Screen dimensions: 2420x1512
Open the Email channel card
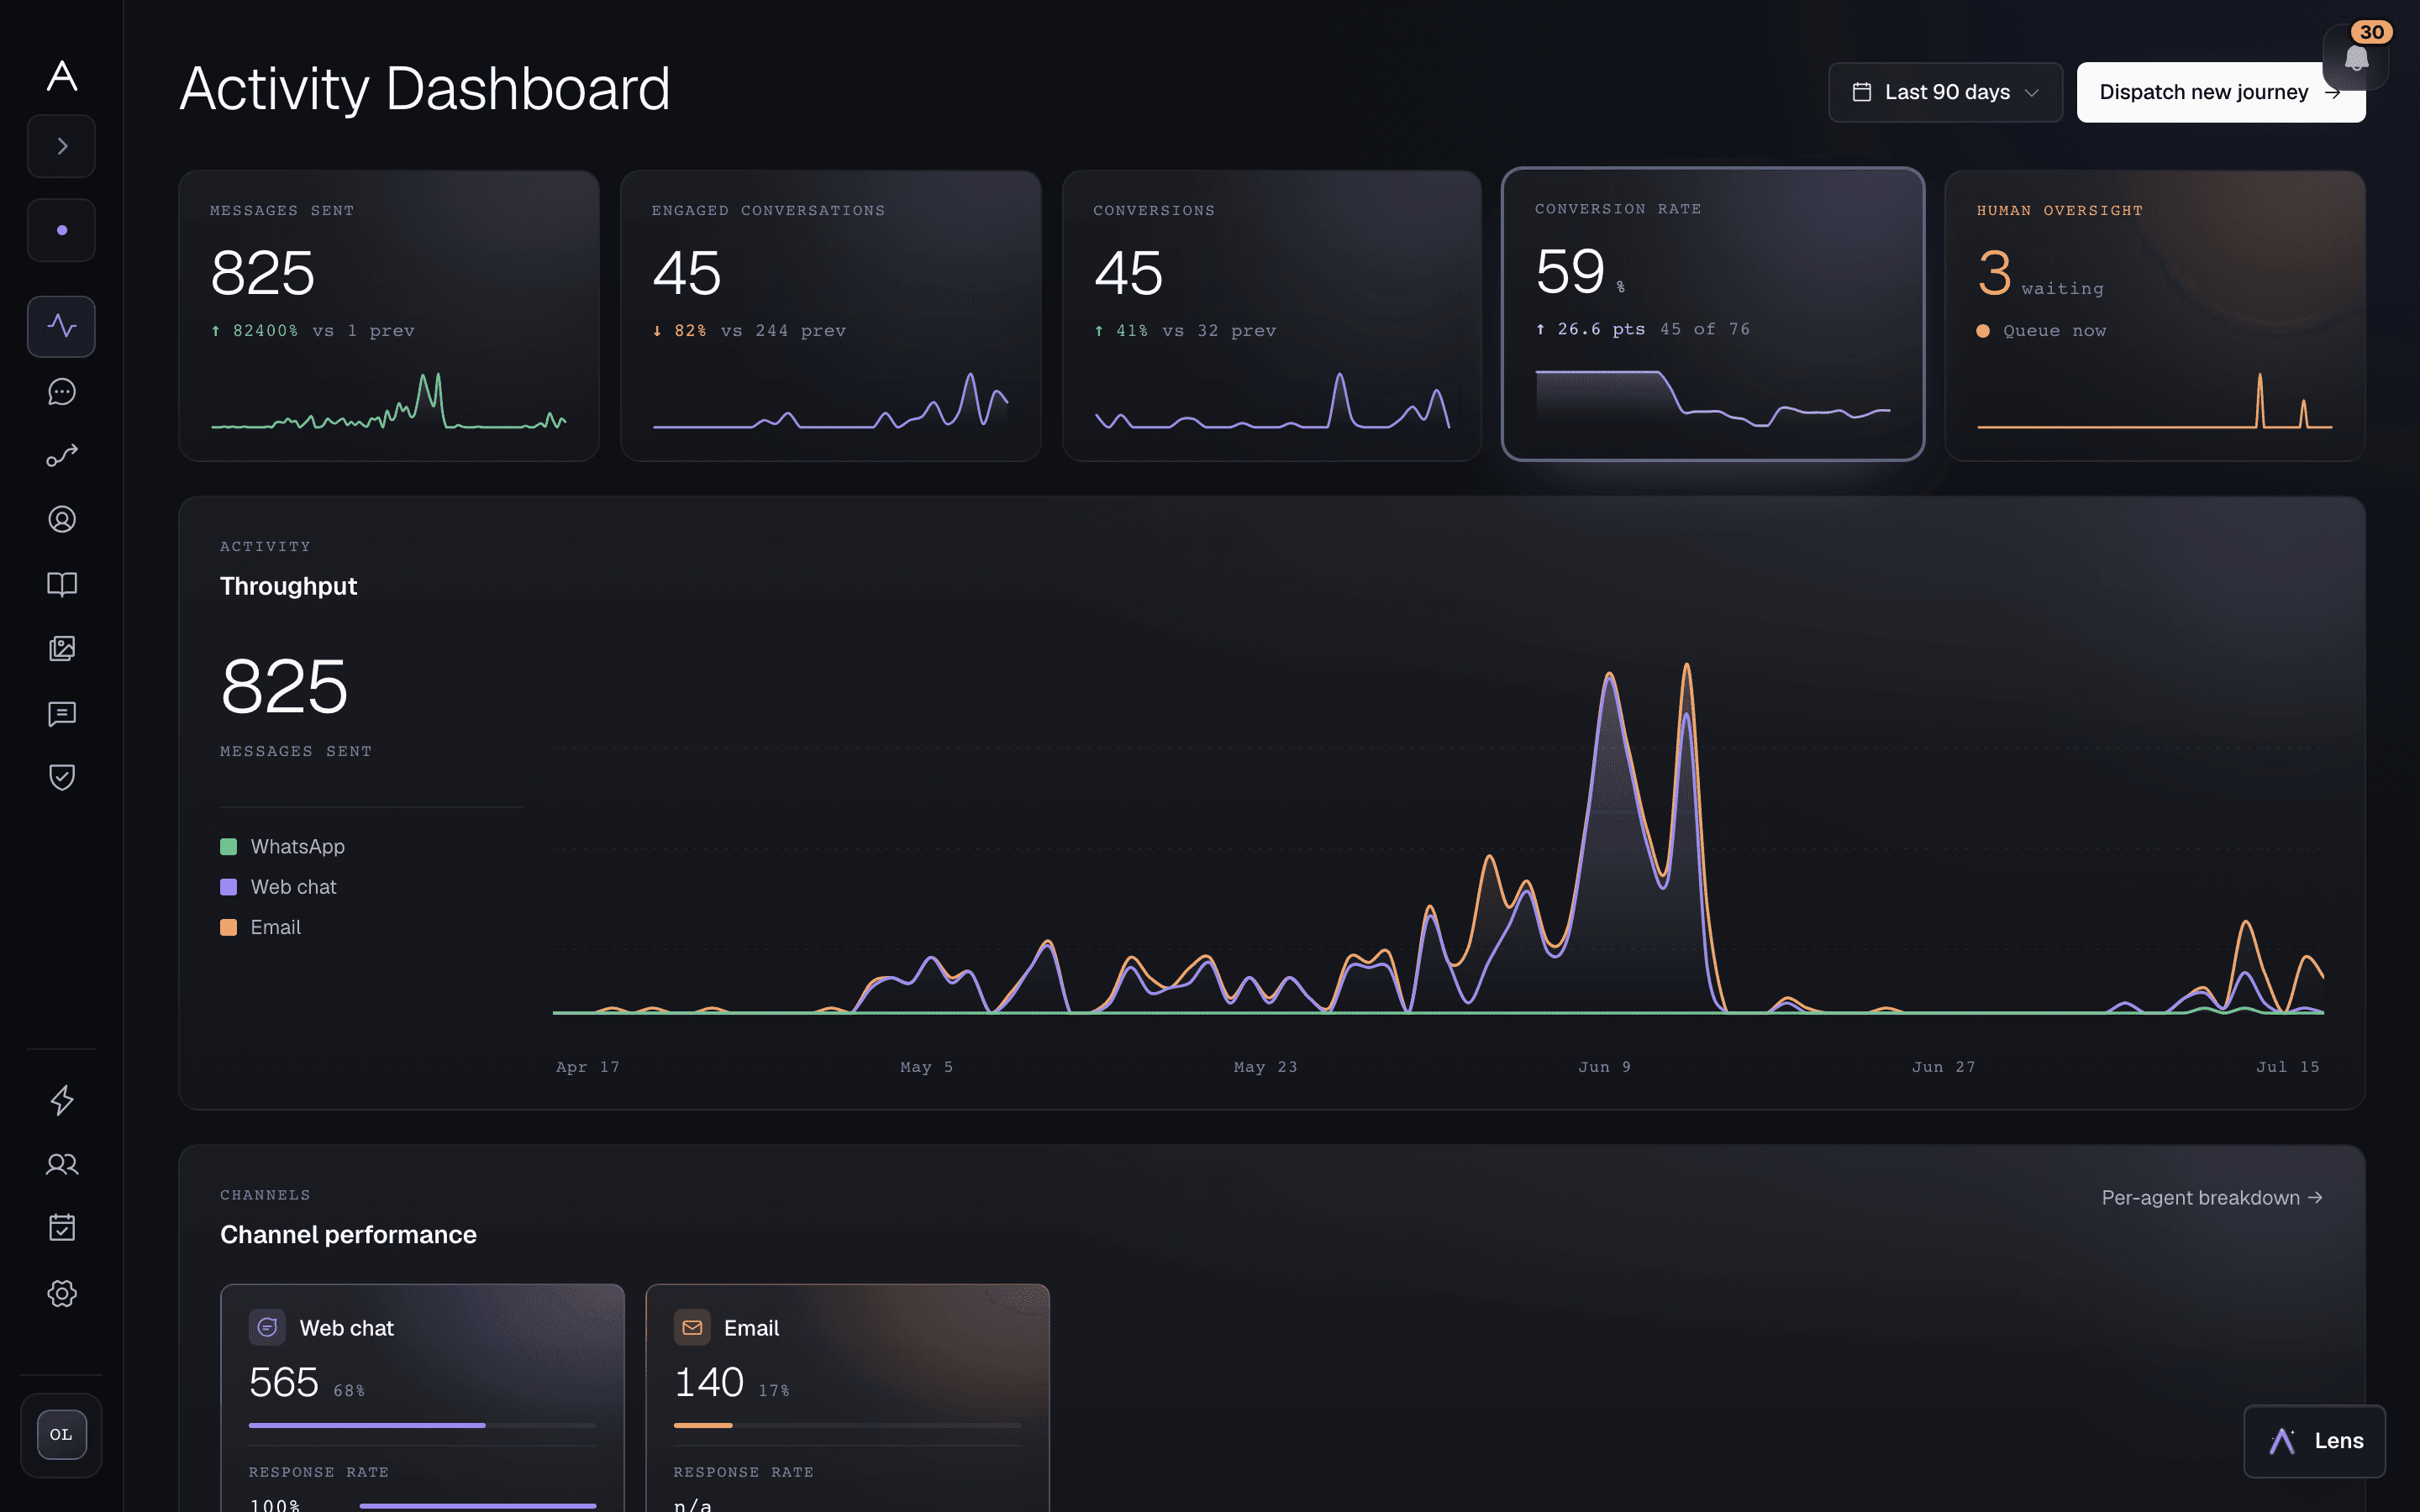[x=848, y=1398]
